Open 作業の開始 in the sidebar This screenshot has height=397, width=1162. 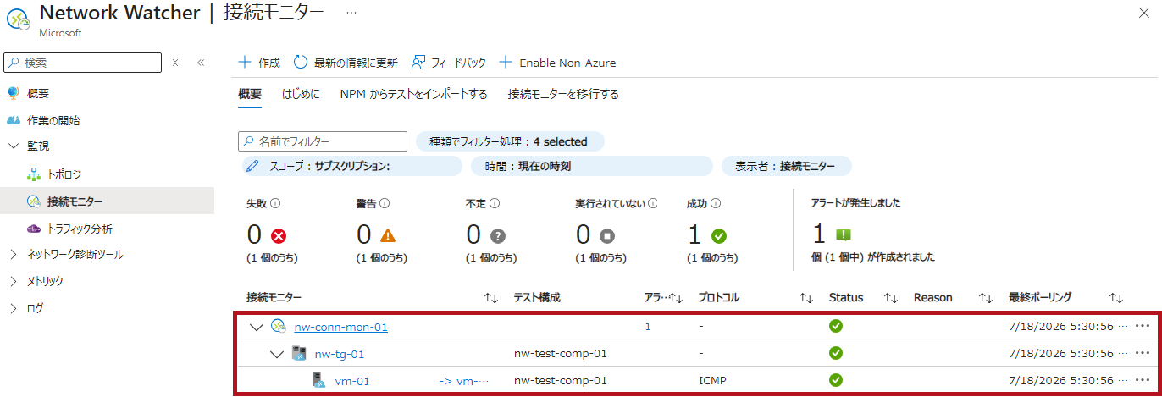pyautogui.click(x=53, y=120)
